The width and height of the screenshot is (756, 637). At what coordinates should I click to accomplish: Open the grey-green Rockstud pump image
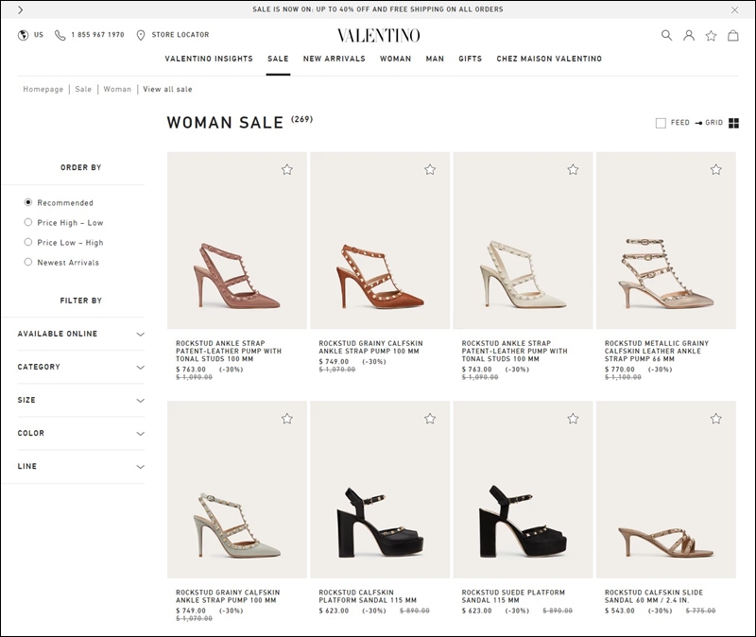237,490
